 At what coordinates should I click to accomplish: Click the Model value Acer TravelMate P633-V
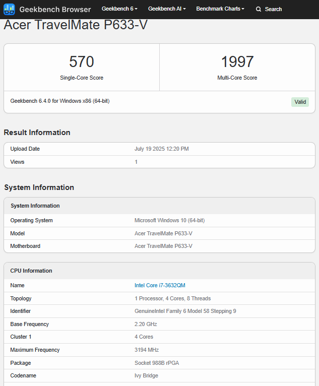[163, 233]
